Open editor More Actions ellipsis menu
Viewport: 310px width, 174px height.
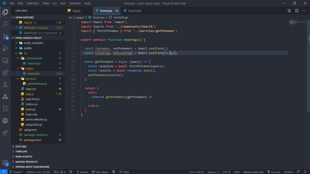click(x=304, y=11)
